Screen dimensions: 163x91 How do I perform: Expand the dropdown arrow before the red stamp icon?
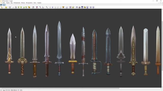pos(35,7)
